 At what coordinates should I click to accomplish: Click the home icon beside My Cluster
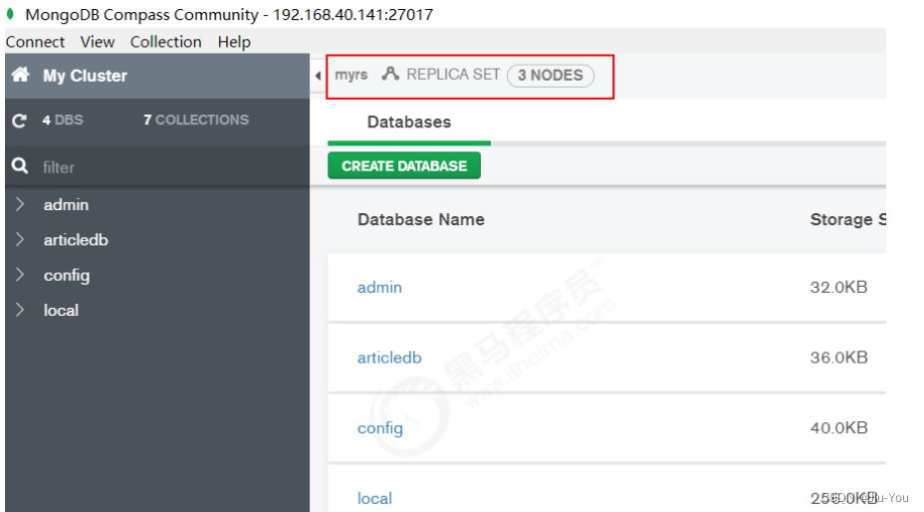pyautogui.click(x=21, y=75)
